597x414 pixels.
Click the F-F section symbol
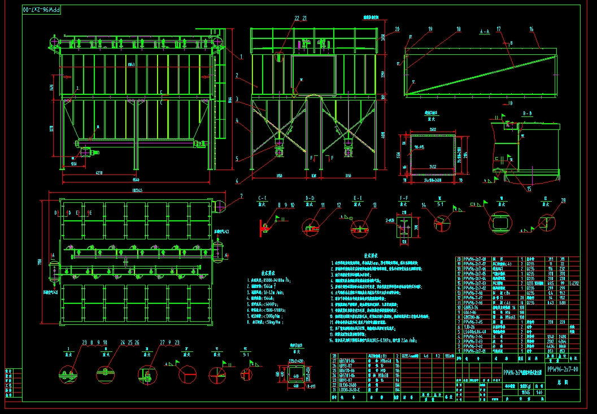tap(403, 199)
